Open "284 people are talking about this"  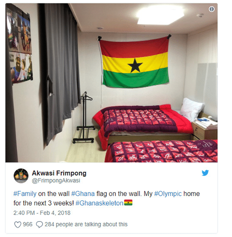pyautogui.click(x=86, y=225)
